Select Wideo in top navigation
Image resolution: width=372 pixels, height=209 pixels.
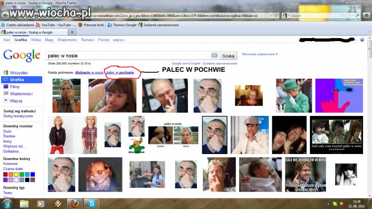click(x=36, y=40)
